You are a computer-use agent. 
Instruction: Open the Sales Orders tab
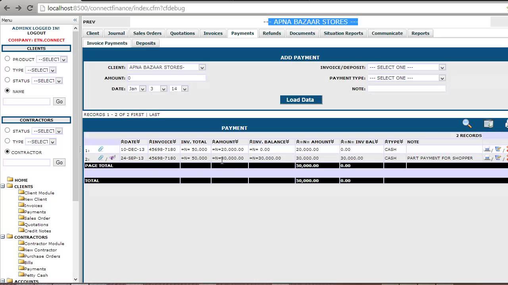(147, 33)
